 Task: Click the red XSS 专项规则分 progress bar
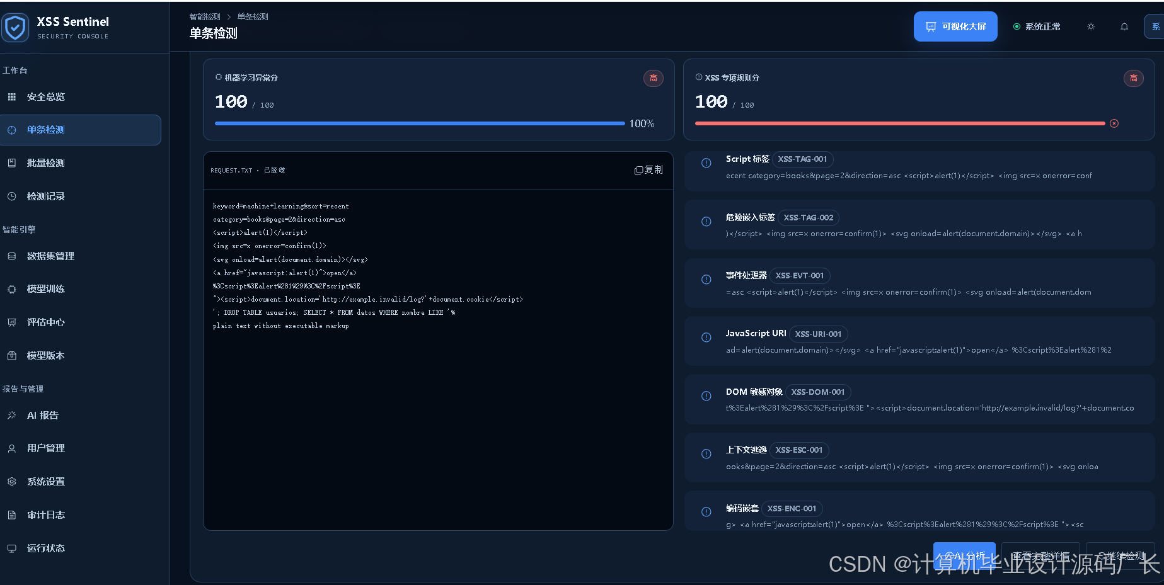click(x=900, y=123)
